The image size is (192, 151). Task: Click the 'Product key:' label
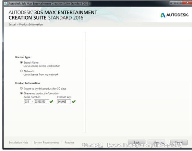pos(64,97)
